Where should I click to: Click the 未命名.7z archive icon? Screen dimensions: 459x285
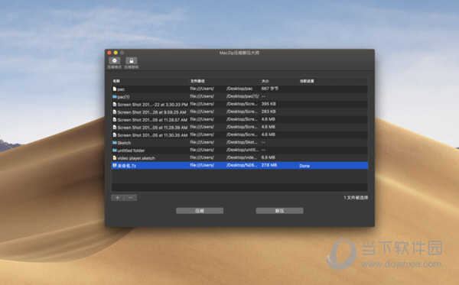(115, 165)
